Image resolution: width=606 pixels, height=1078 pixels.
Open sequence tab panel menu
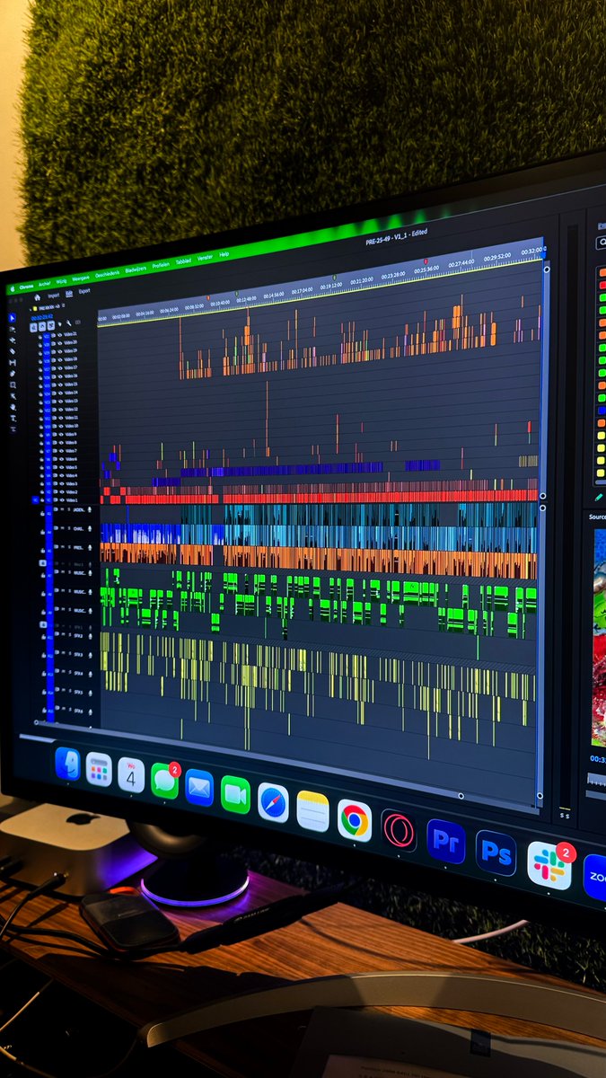[64, 305]
